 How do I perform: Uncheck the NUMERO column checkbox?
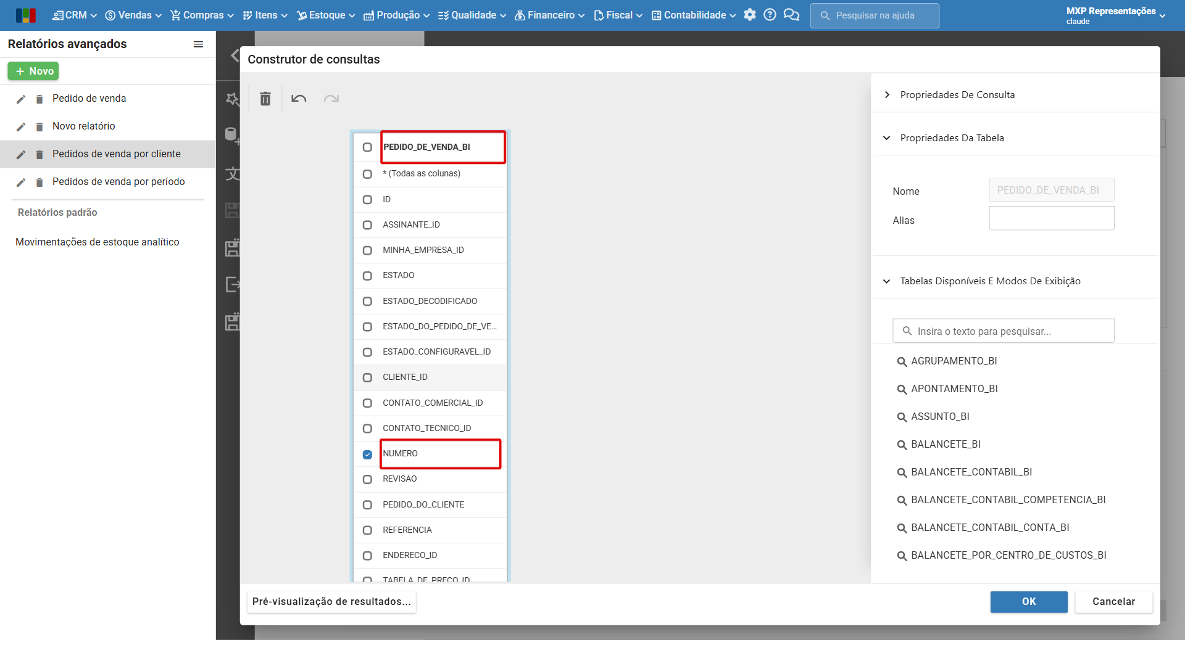367,454
